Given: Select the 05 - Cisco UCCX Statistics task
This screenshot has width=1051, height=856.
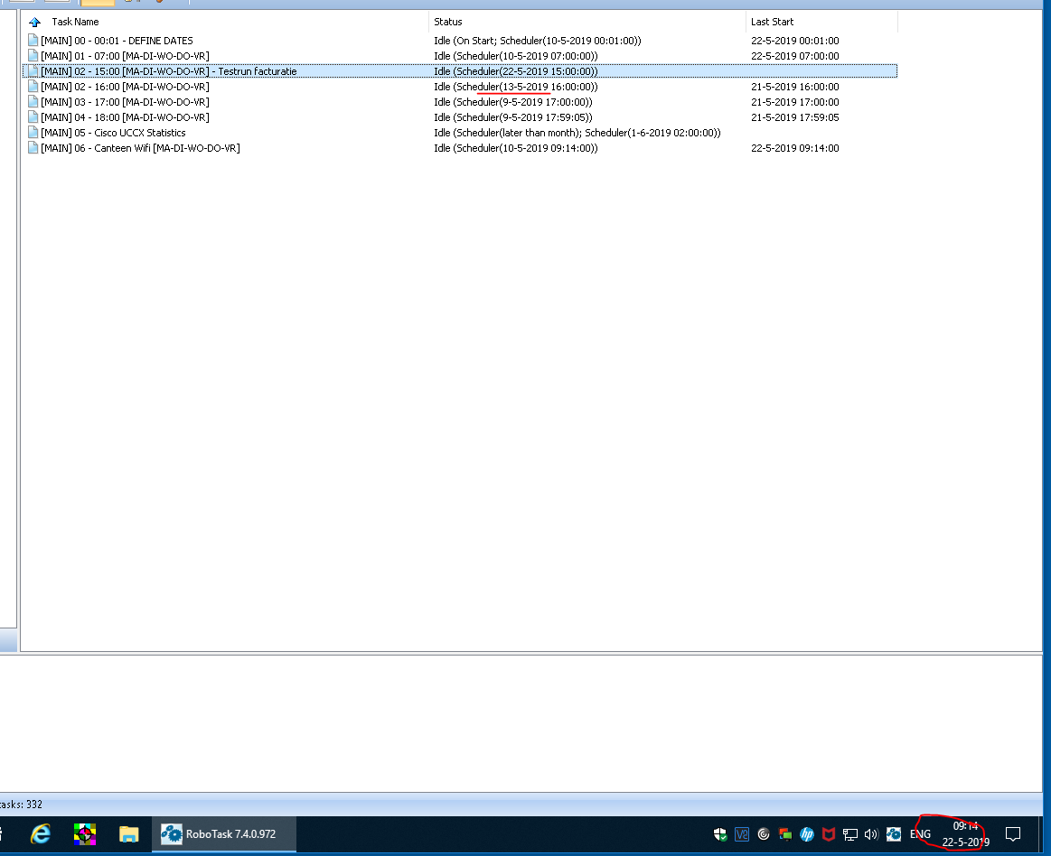Looking at the screenshot, I should (x=113, y=133).
